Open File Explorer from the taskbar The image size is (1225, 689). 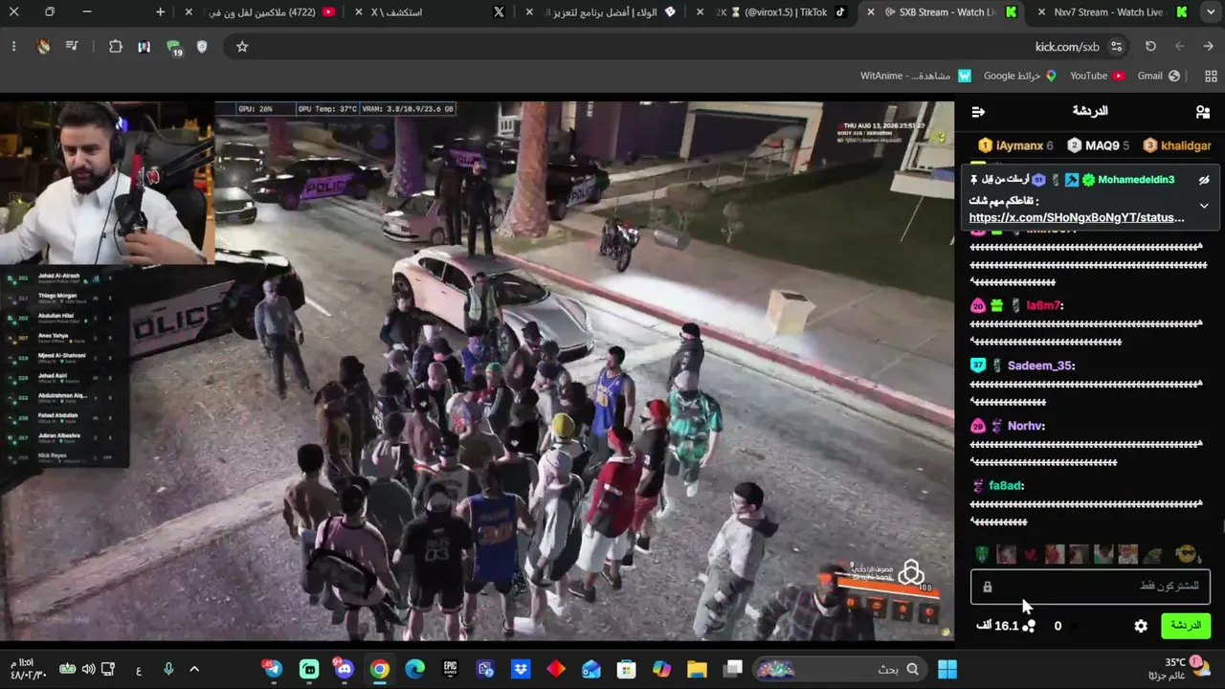[x=697, y=669]
